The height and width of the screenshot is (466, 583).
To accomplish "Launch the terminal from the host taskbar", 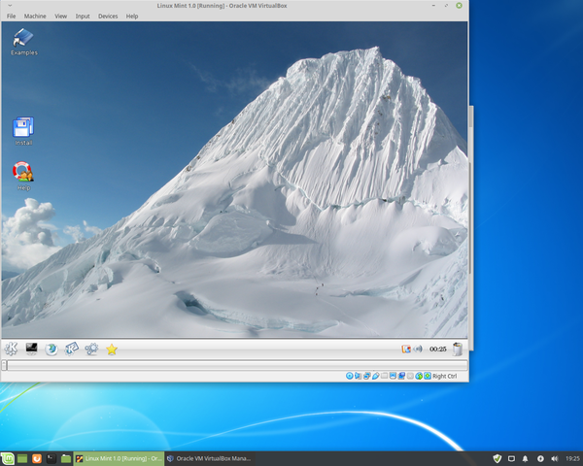I will click(x=51, y=458).
